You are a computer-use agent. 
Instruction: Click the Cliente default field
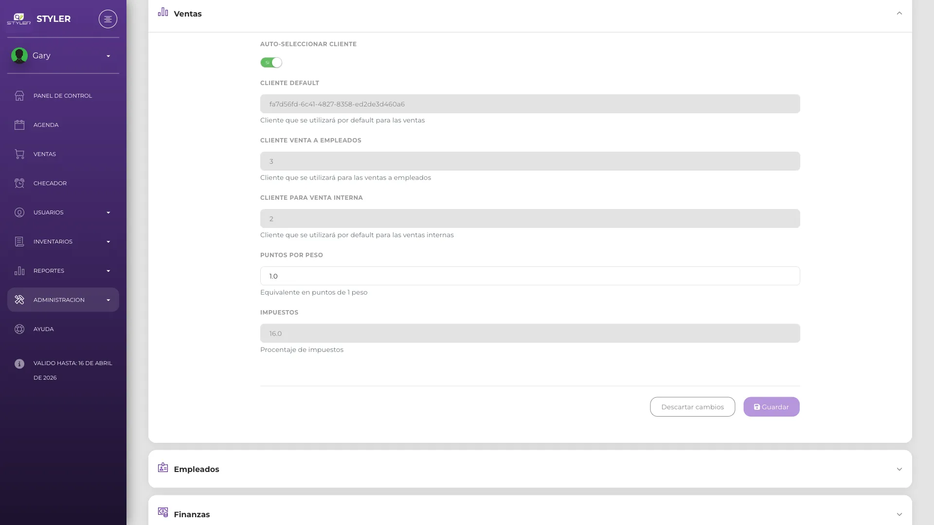coord(530,104)
